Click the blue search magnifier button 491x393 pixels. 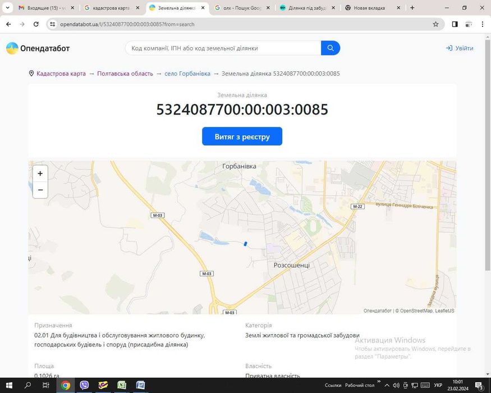(331, 48)
